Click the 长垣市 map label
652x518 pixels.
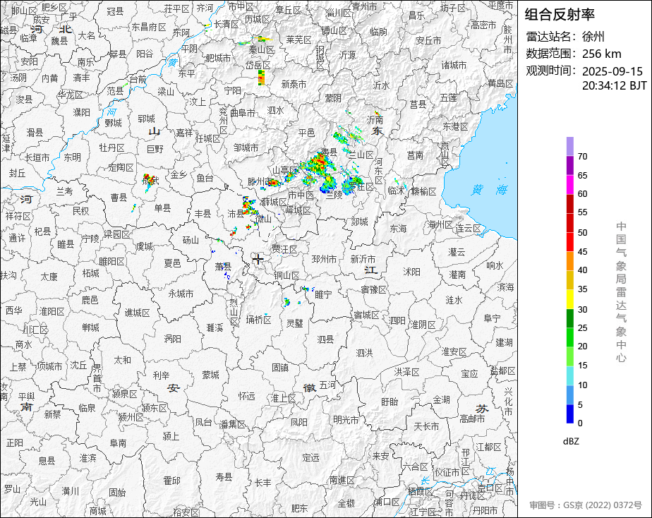coord(37,157)
